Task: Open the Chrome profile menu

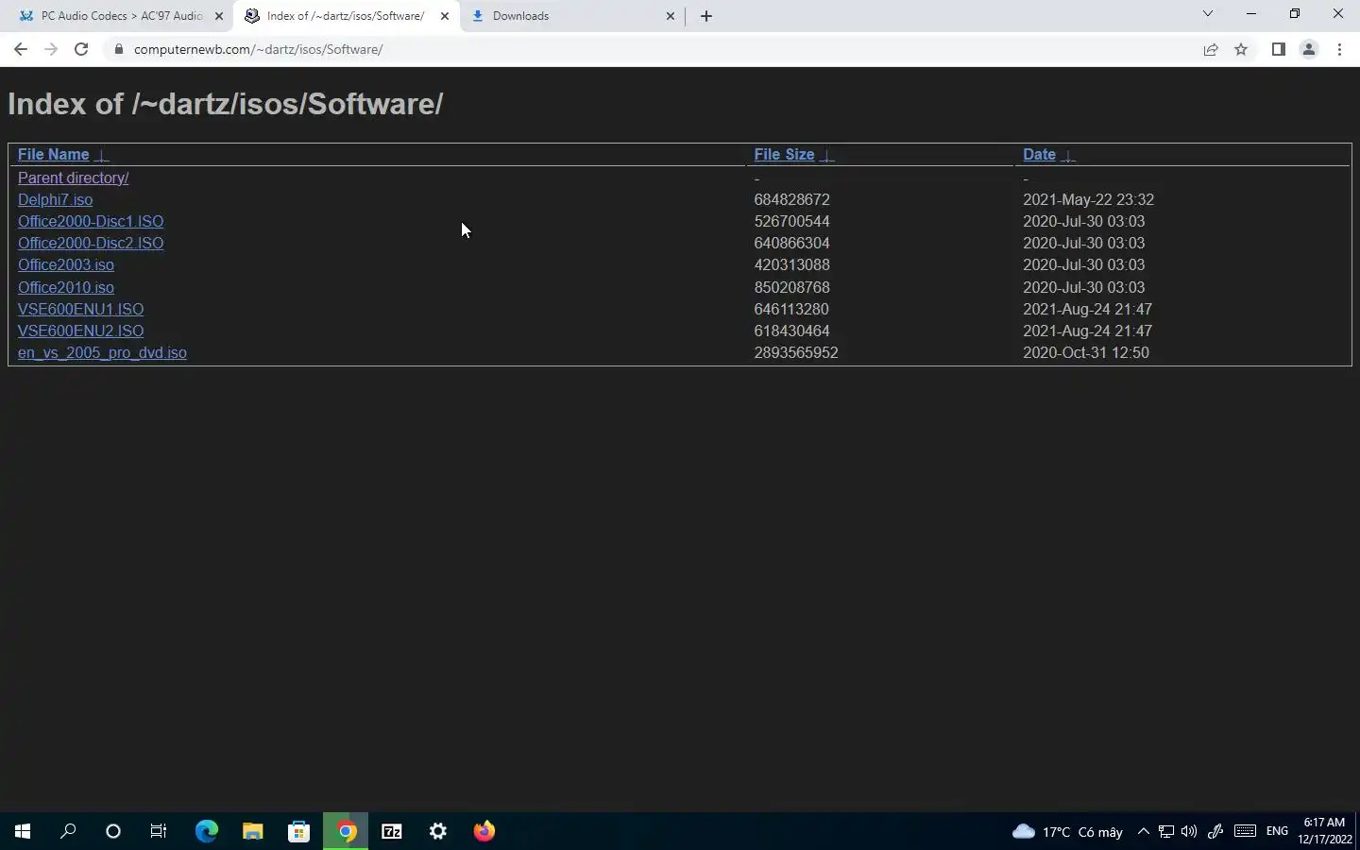Action: click(x=1309, y=49)
